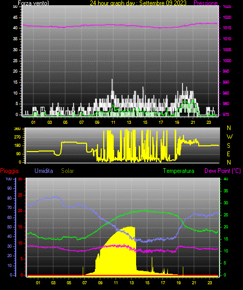Click the Dew Point (°C) legend label
Viewport: 243px width, 290px height.
pyautogui.click(x=223, y=171)
